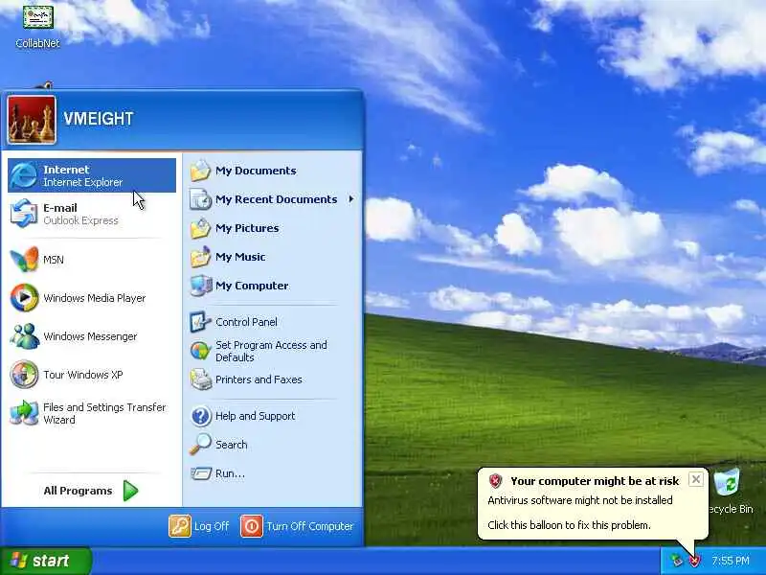Screen dimensions: 766x575
Task: Click the Internet Explorer 'e' icon
Action: pyautogui.click(x=24, y=175)
